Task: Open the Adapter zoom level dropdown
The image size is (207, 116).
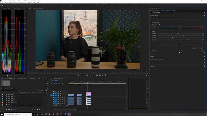Action: [x=39, y=70]
